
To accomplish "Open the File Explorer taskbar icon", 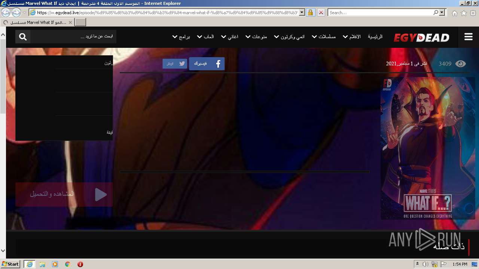I will 42,264.
